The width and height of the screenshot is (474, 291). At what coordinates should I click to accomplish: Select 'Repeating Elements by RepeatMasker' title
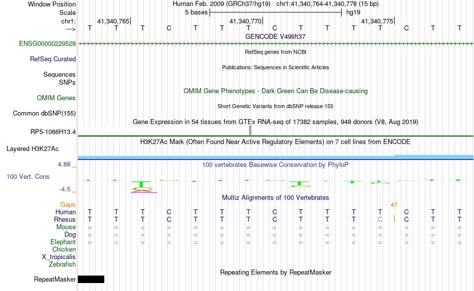tap(276, 272)
